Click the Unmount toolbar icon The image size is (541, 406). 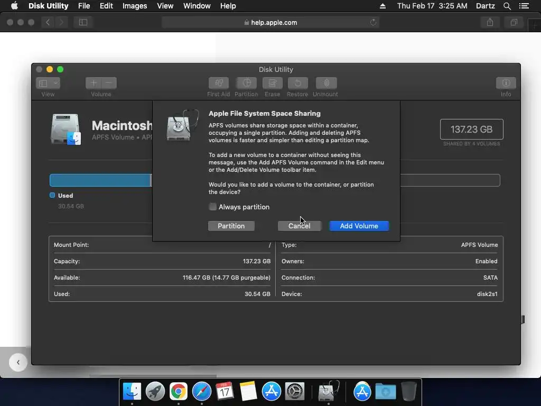[x=326, y=83]
